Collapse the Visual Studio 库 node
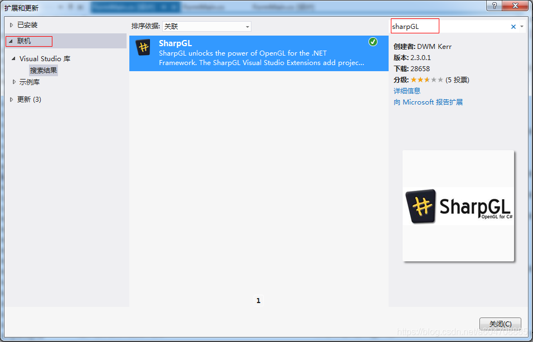The image size is (533, 342). [x=13, y=58]
